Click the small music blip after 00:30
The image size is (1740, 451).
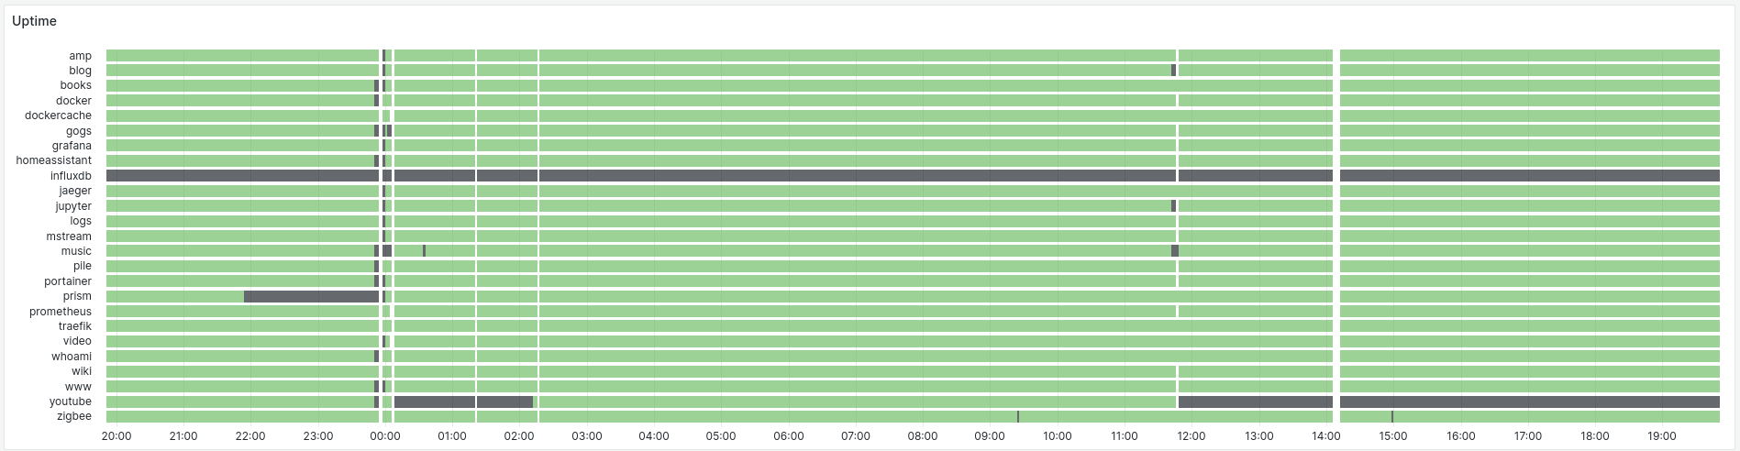(x=424, y=251)
